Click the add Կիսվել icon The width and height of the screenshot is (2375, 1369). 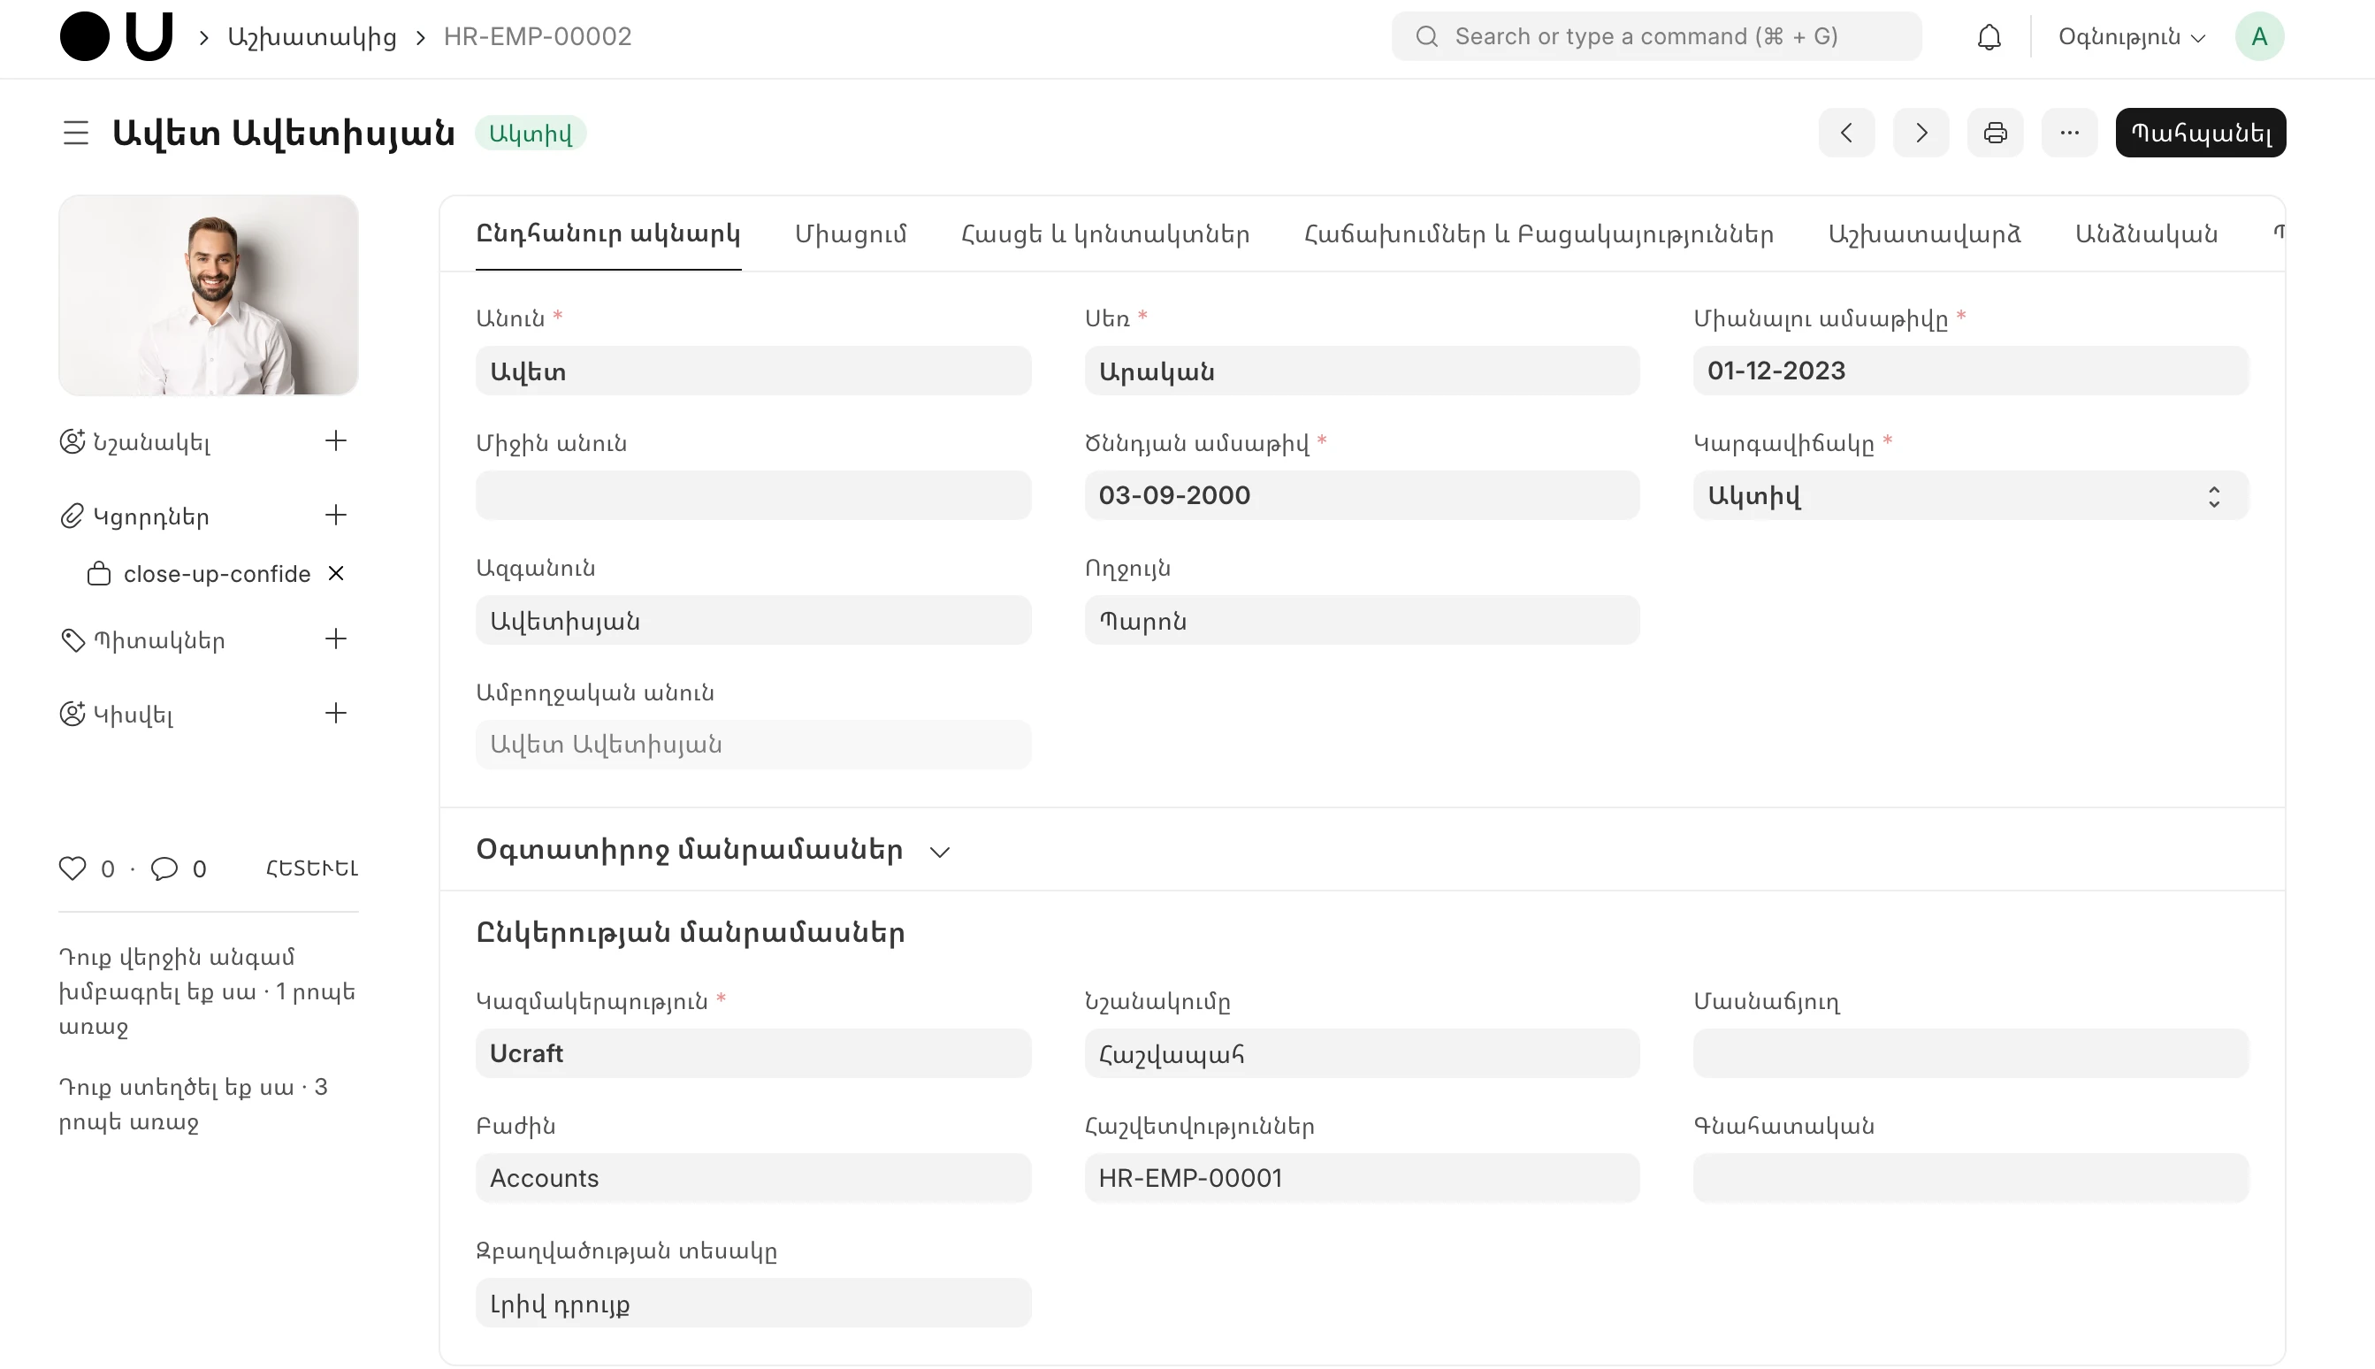tap(334, 713)
